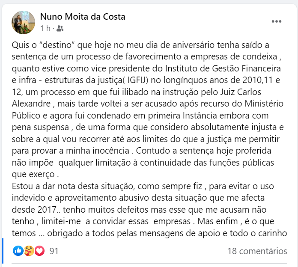Screen dimensions: 298x267
Task: Open the author name Nuno Moita da Costa
Action: tap(83, 17)
